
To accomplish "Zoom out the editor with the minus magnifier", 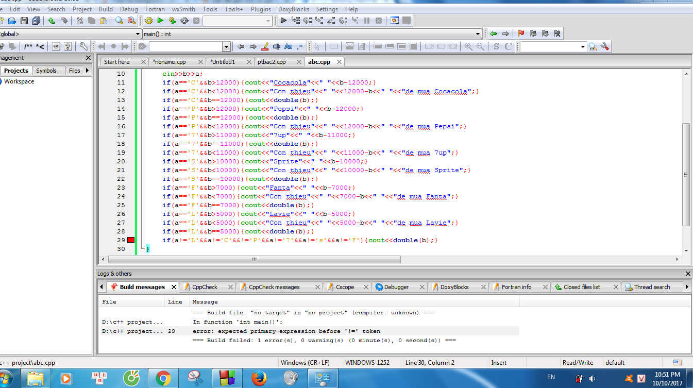I will point(480,46).
